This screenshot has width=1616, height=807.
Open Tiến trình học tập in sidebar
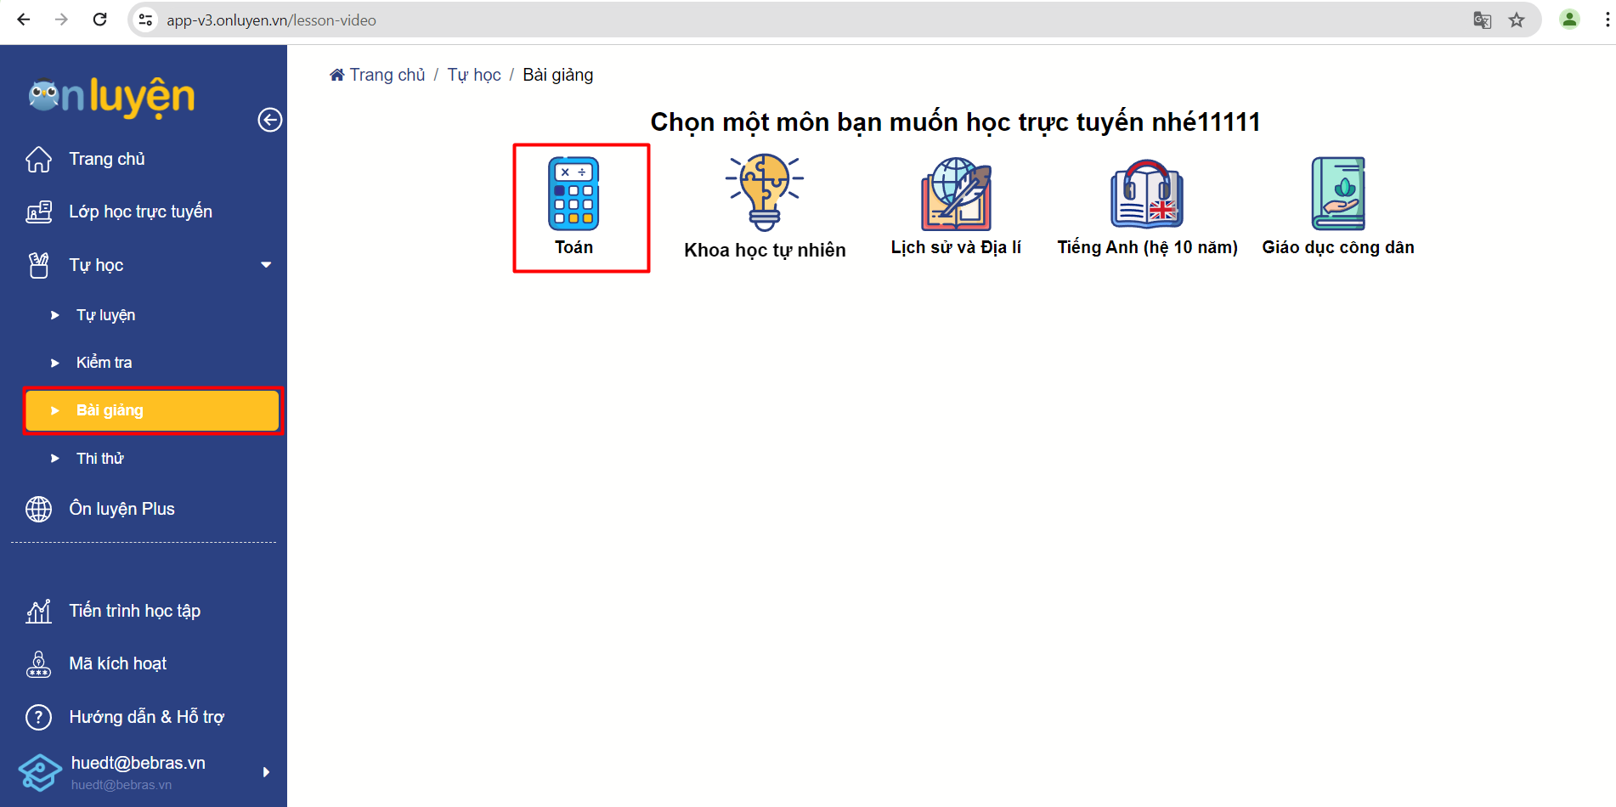point(134,611)
